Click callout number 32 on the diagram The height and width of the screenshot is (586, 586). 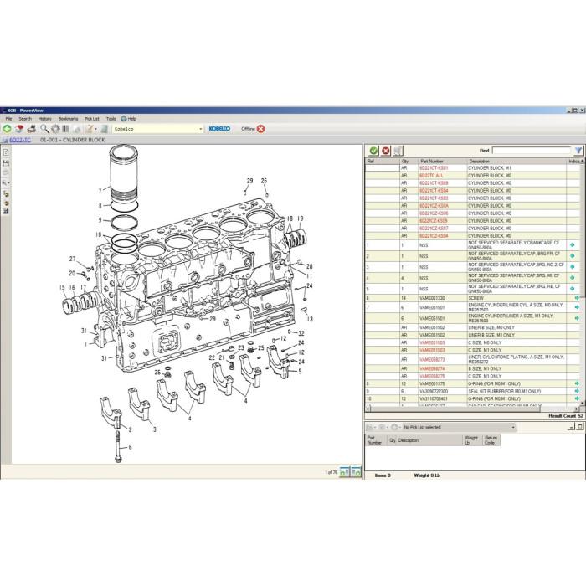tap(301, 333)
